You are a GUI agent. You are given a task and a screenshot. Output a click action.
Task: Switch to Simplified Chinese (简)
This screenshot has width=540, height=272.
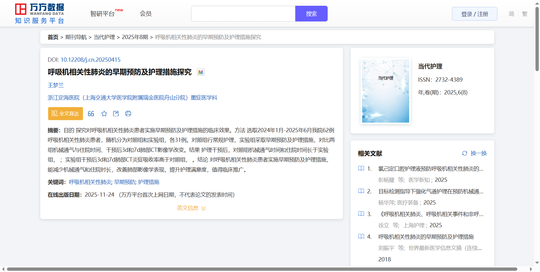click(x=511, y=14)
